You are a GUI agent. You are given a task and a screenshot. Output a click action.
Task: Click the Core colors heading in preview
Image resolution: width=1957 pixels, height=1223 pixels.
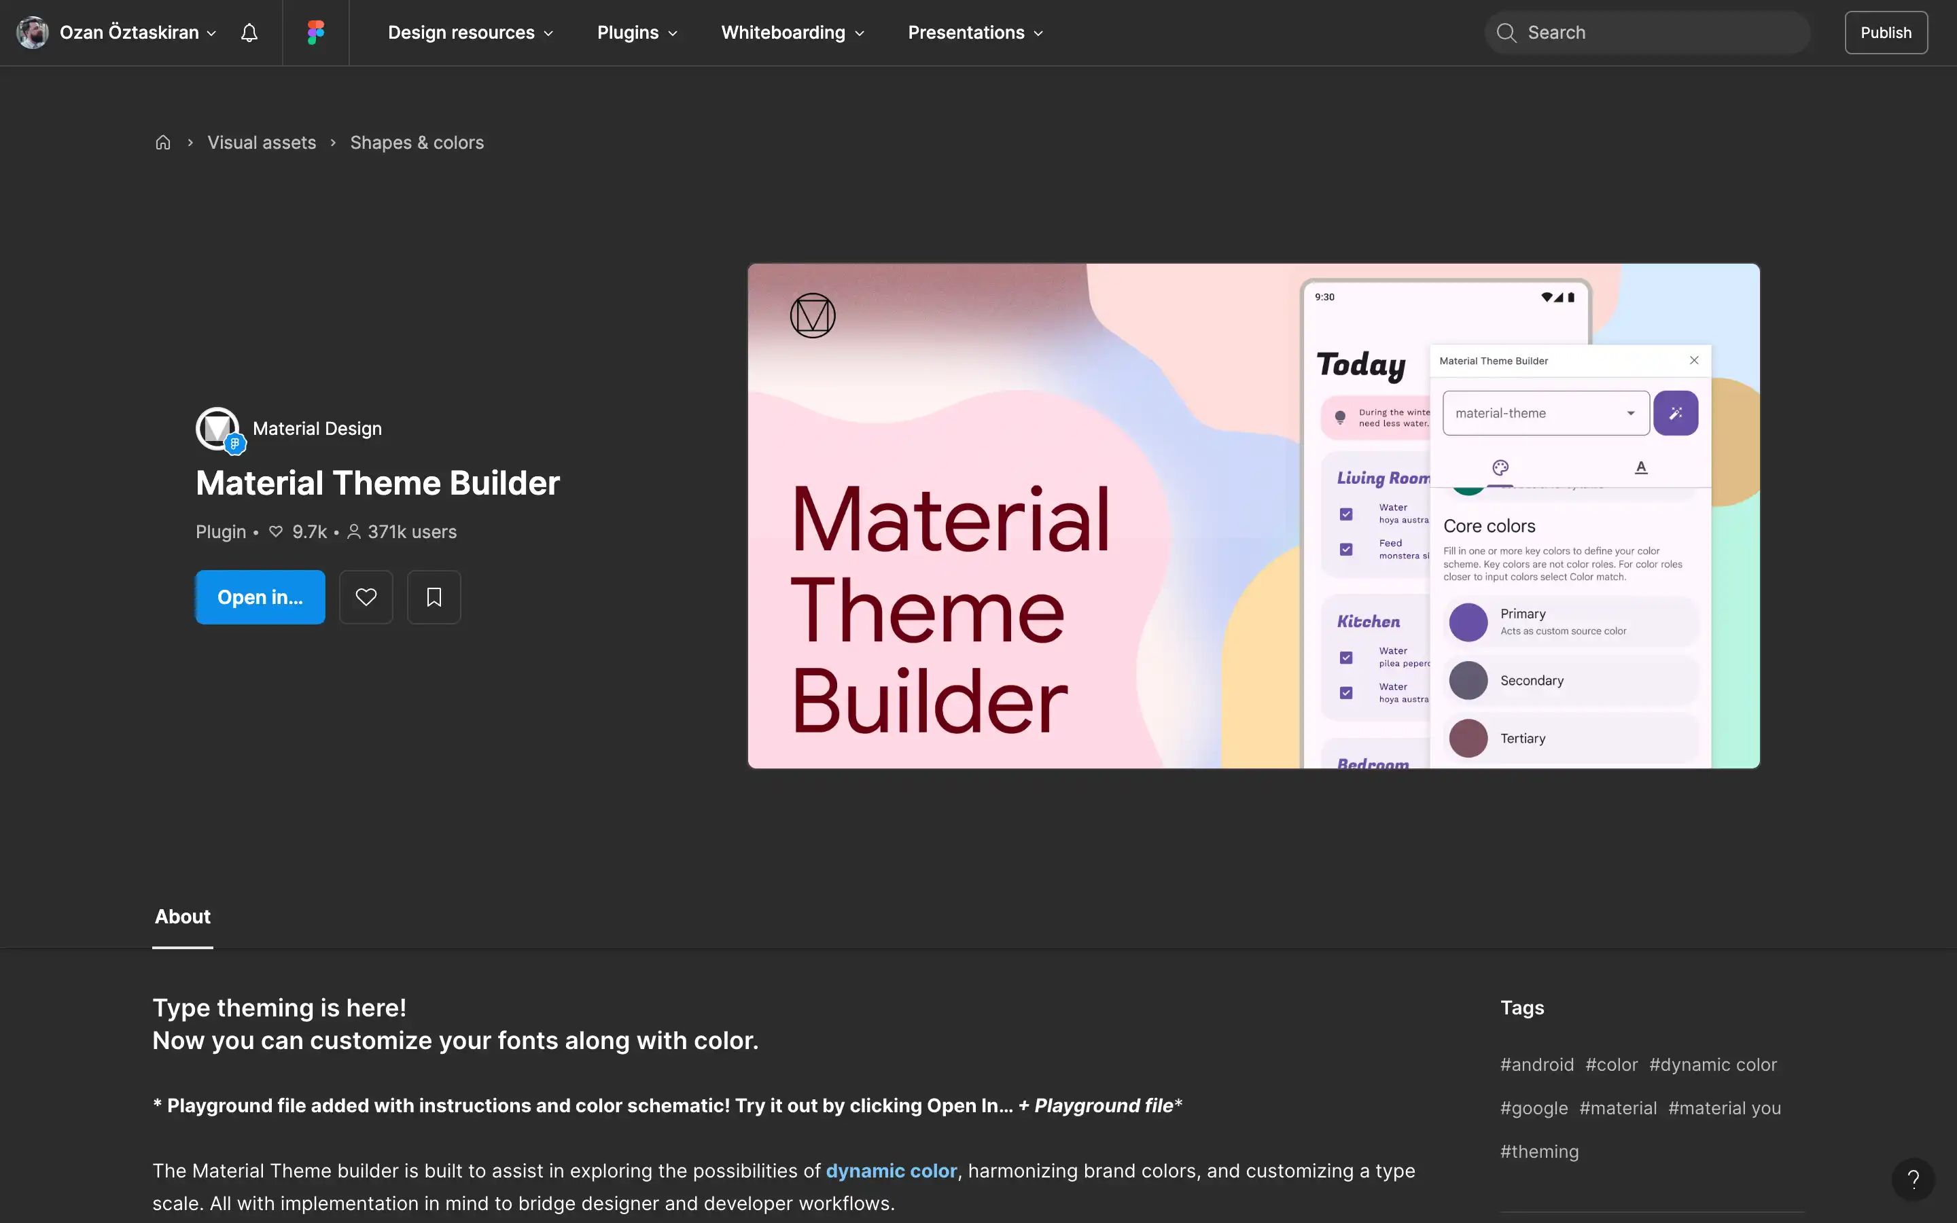pyautogui.click(x=1489, y=526)
